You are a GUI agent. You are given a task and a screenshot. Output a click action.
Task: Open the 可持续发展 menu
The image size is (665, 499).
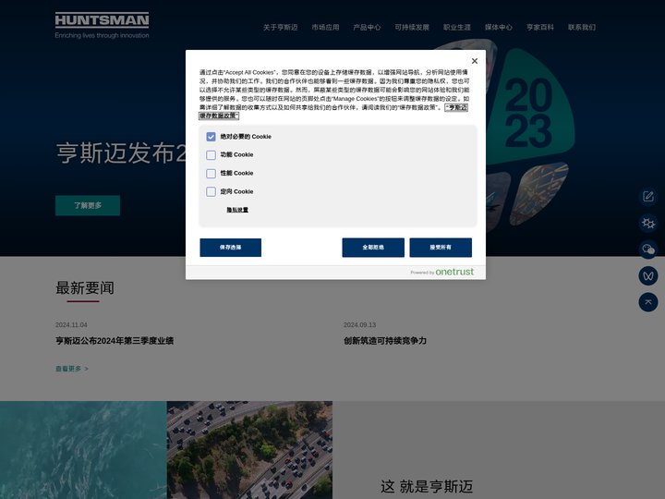click(x=412, y=27)
